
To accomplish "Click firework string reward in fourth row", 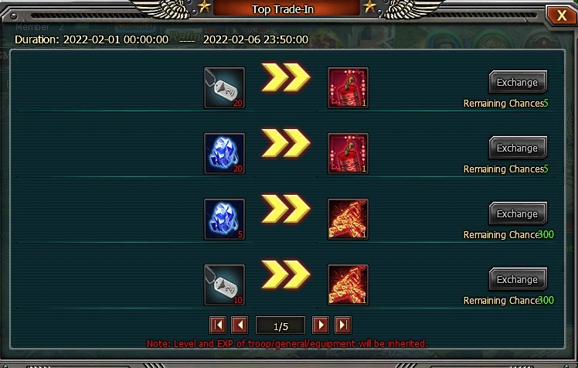I will point(348,285).
